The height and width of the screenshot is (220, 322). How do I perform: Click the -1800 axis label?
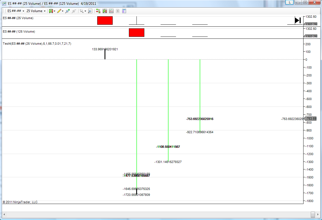pyautogui.click(x=309, y=201)
